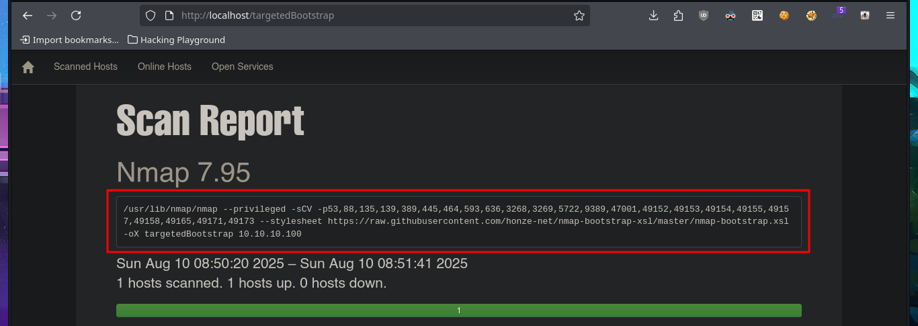Go back to the previous page
The height and width of the screenshot is (326, 918).
click(x=28, y=15)
